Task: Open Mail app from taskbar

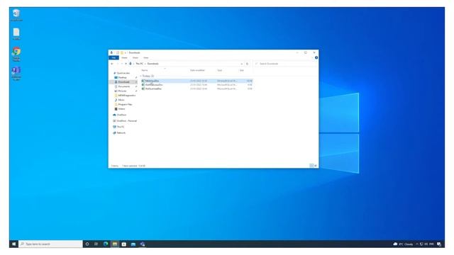Action: point(133,244)
